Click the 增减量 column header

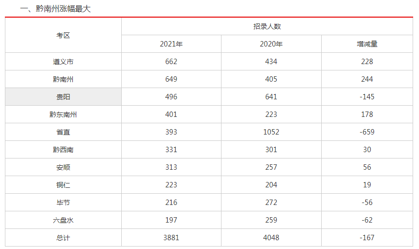[367, 44]
